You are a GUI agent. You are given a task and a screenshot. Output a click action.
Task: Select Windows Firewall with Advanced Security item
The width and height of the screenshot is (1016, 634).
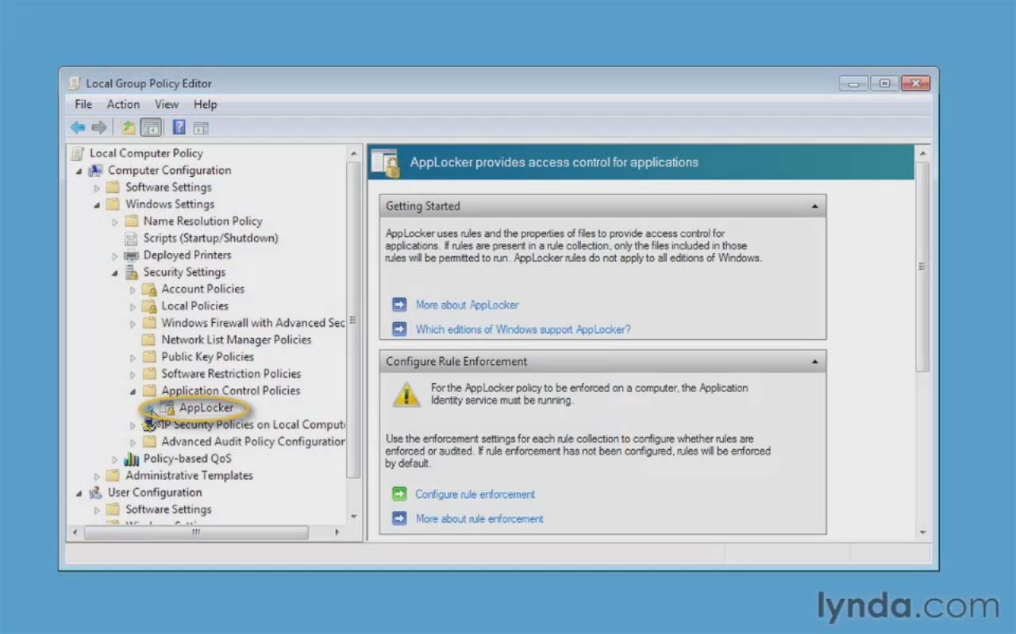point(253,323)
